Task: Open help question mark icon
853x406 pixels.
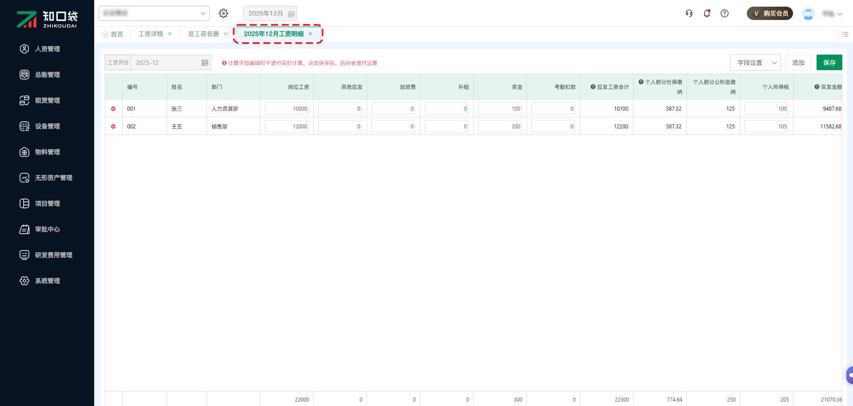Action: click(x=725, y=13)
